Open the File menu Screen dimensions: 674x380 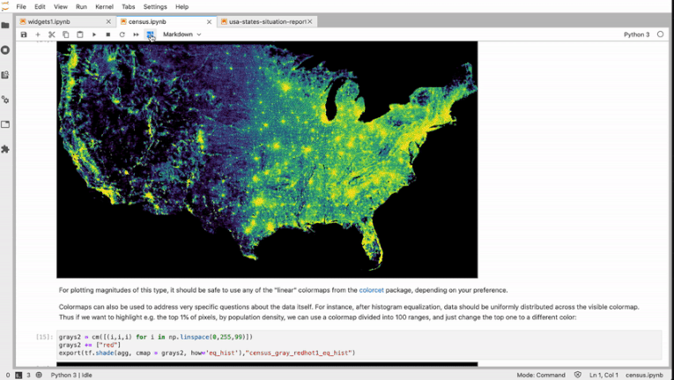[x=21, y=7]
